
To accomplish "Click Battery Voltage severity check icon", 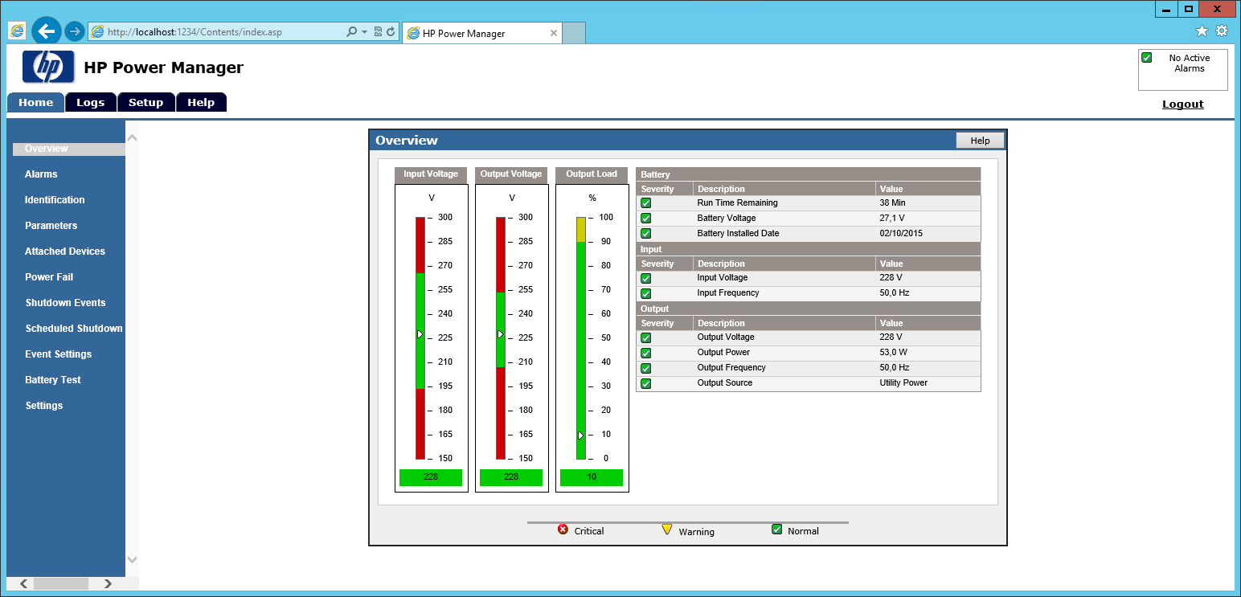I will coord(645,219).
